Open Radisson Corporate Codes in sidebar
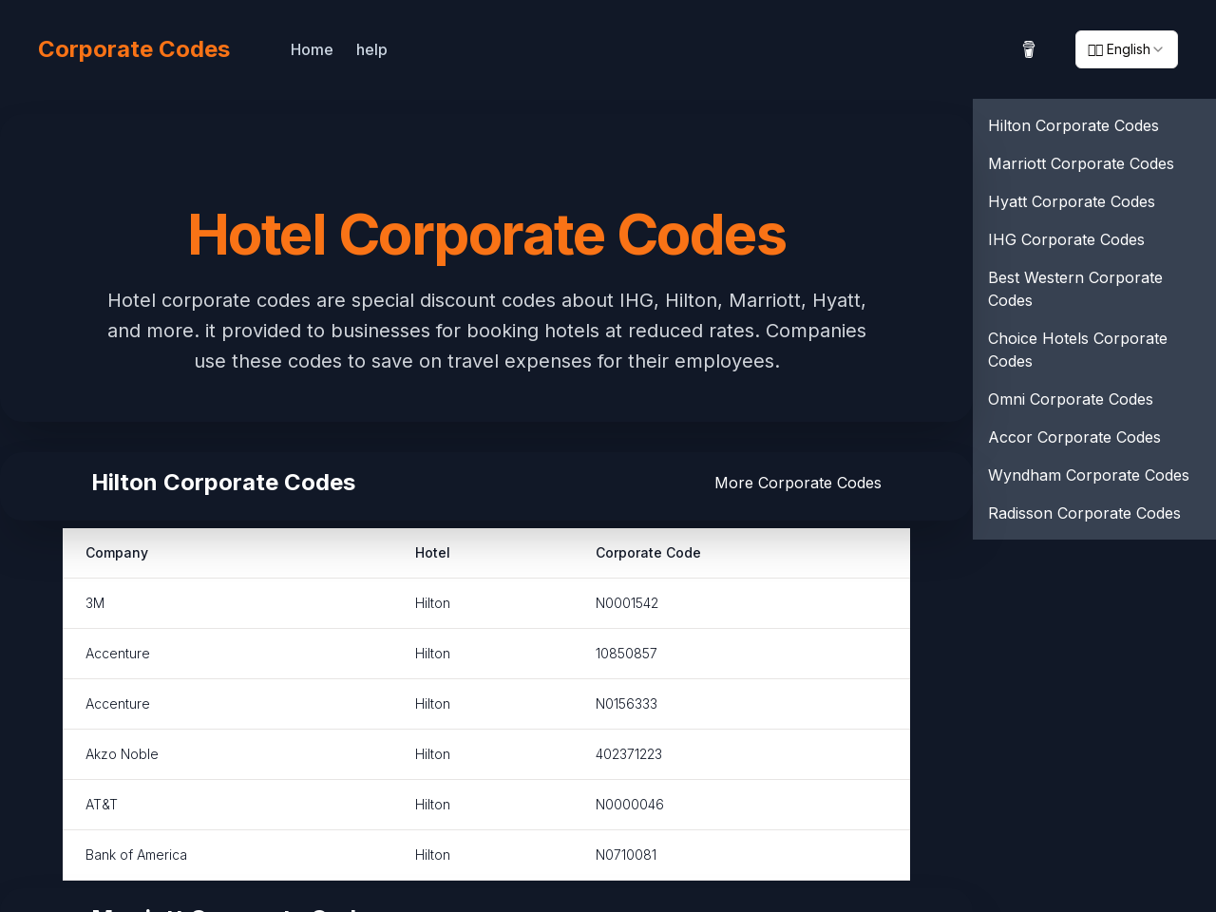The height and width of the screenshot is (912, 1216). [x=1084, y=511]
